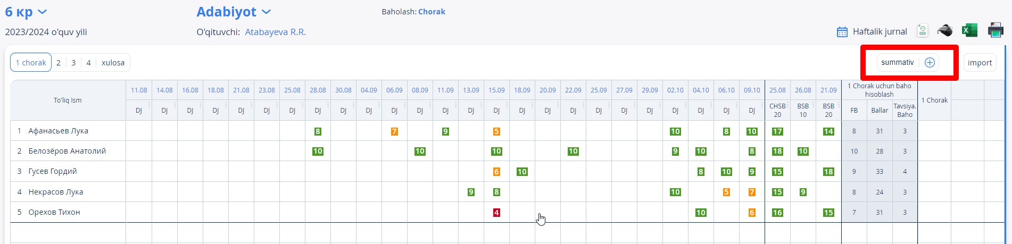The height and width of the screenshot is (244, 1012).
Task: Click the black VR headset icon
Action: pos(944,30)
